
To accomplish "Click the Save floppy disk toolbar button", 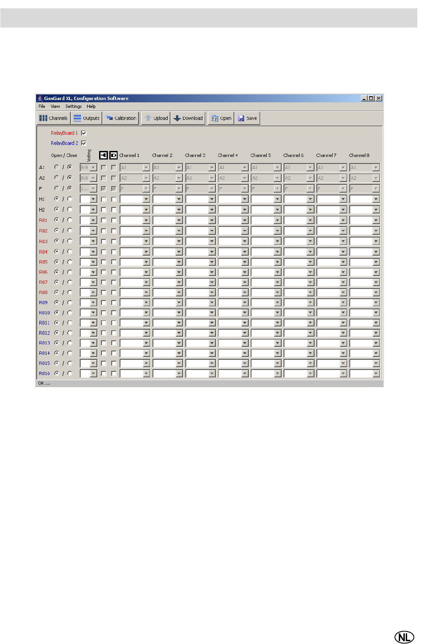I will tap(247, 118).
